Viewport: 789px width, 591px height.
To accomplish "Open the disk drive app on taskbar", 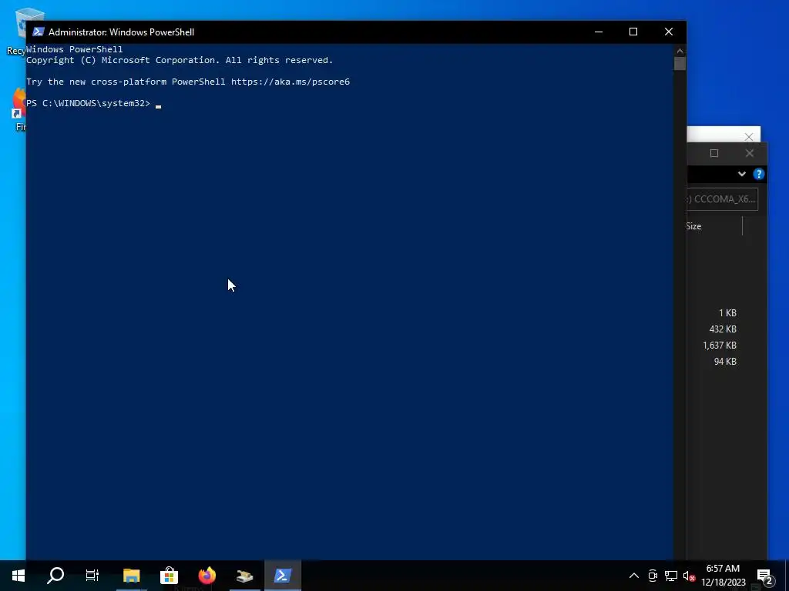I will (244, 576).
